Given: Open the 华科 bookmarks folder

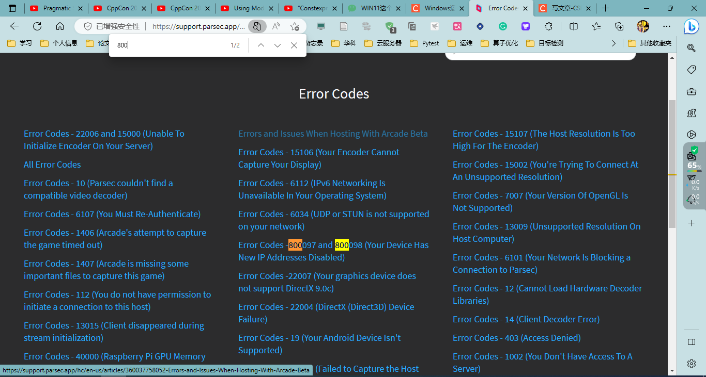Looking at the screenshot, I should coord(344,43).
